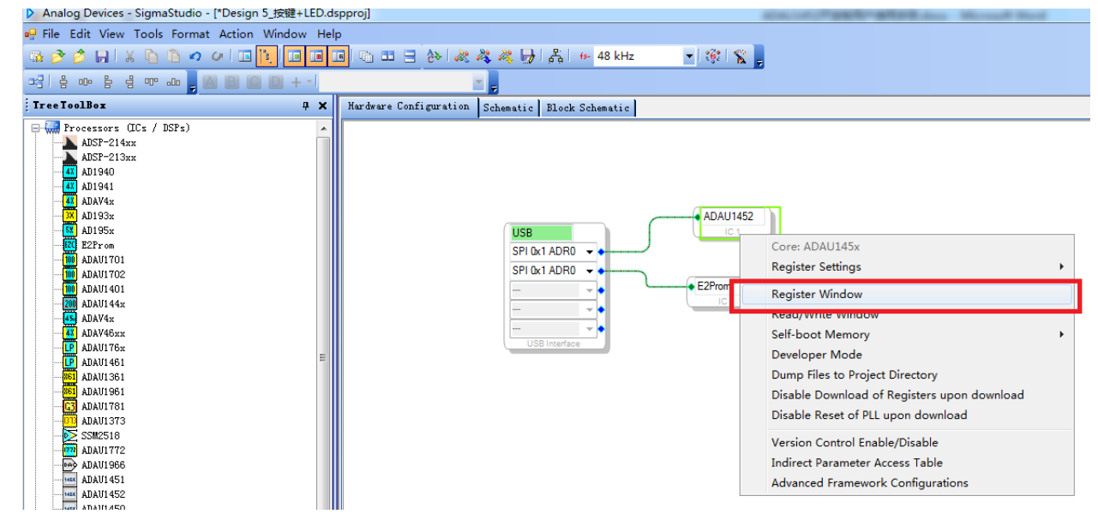Select AD1940 in the processor tree

pyautogui.click(x=98, y=172)
